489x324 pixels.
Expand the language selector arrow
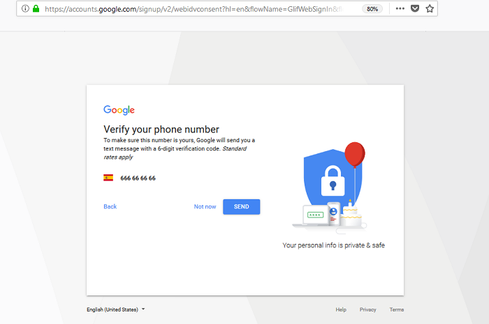click(143, 309)
